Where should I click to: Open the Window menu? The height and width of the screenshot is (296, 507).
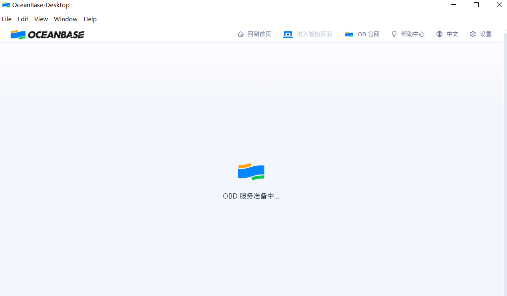coord(65,19)
